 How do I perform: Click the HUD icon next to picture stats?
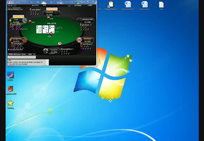pyautogui.click(x=81, y=25)
